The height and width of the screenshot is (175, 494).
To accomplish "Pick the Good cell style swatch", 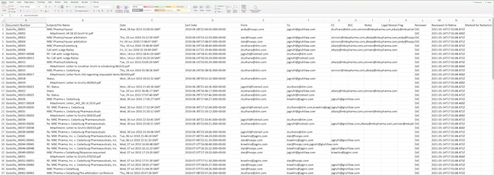I will point(159,6).
